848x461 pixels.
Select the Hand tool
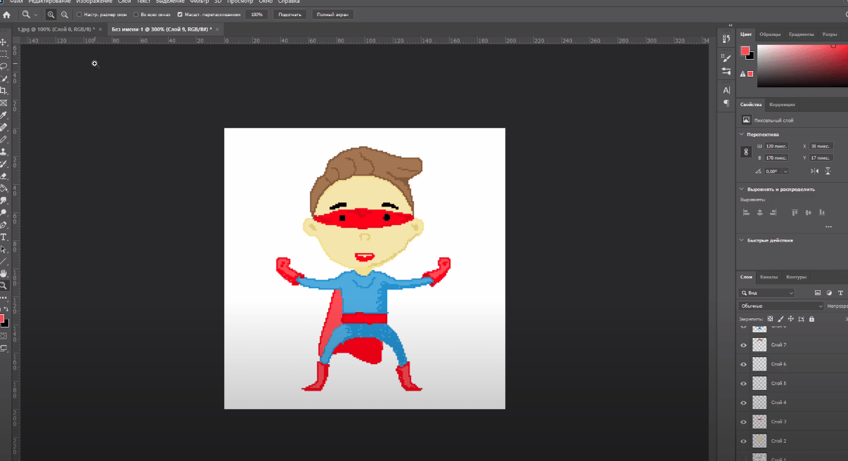coord(4,273)
